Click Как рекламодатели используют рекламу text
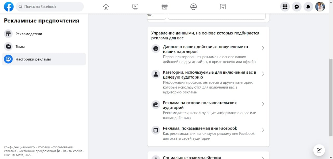Viewport: 333px width, 159px height. (x=209, y=136)
